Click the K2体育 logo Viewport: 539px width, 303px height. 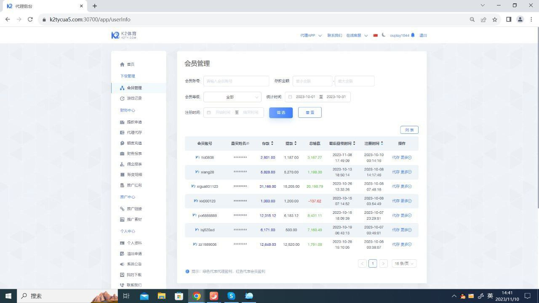coord(124,35)
